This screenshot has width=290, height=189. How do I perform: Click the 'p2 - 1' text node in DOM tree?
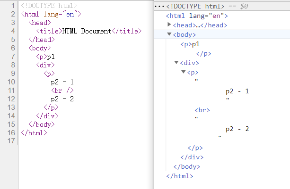click(237, 91)
